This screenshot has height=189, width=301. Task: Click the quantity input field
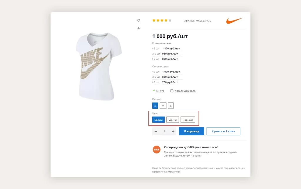click(x=164, y=131)
